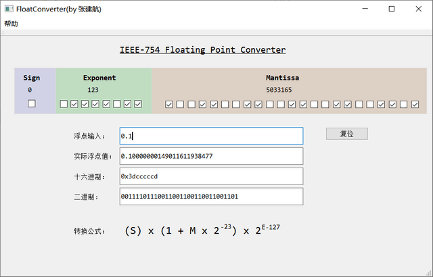Click the 实际浮点值 value field
Screen dimensions: 433x277
pyautogui.click(x=211, y=156)
